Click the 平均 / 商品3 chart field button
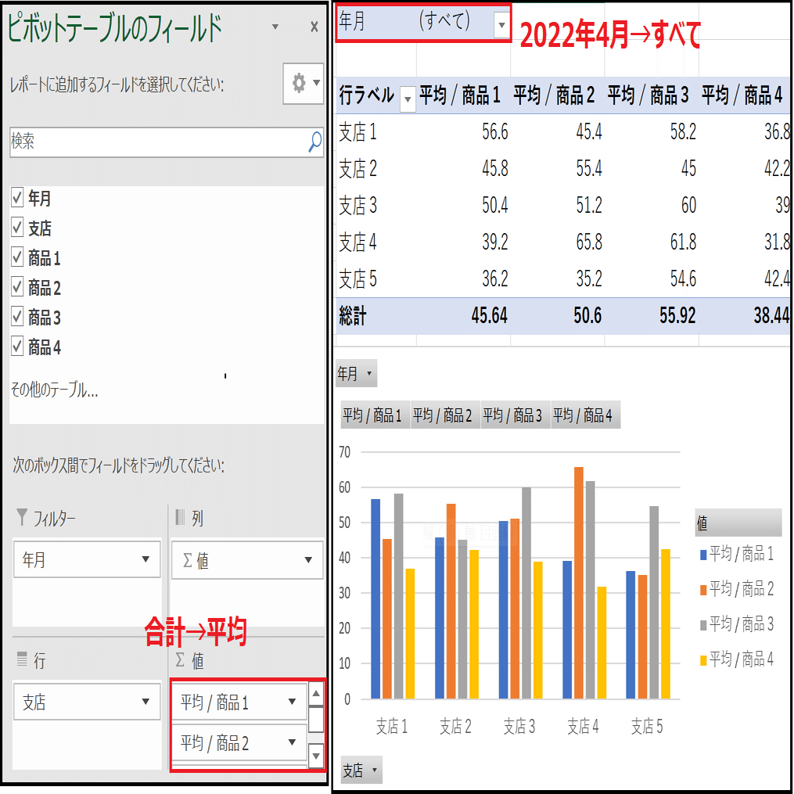Viewport: 794px width, 794px height. 513,415
